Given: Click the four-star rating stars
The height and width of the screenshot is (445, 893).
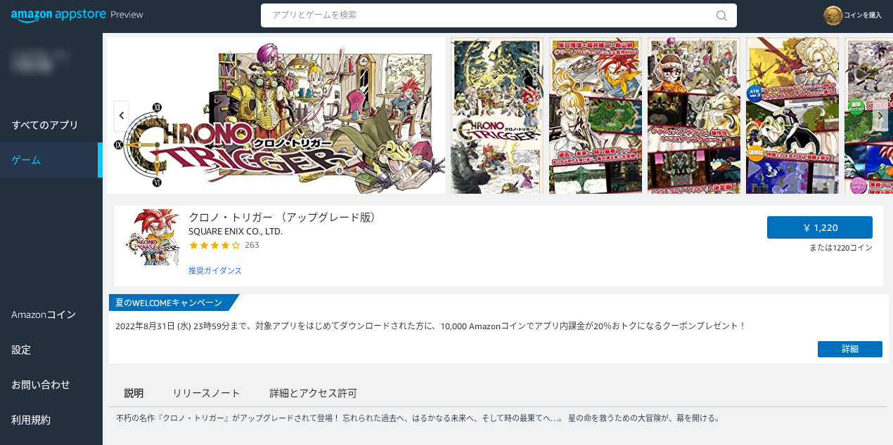Looking at the screenshot, I should 214,245.
